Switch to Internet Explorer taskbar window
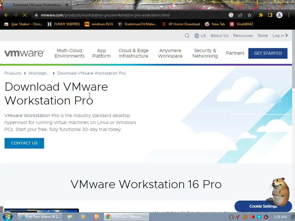The image size is (295, 221). 40,217
